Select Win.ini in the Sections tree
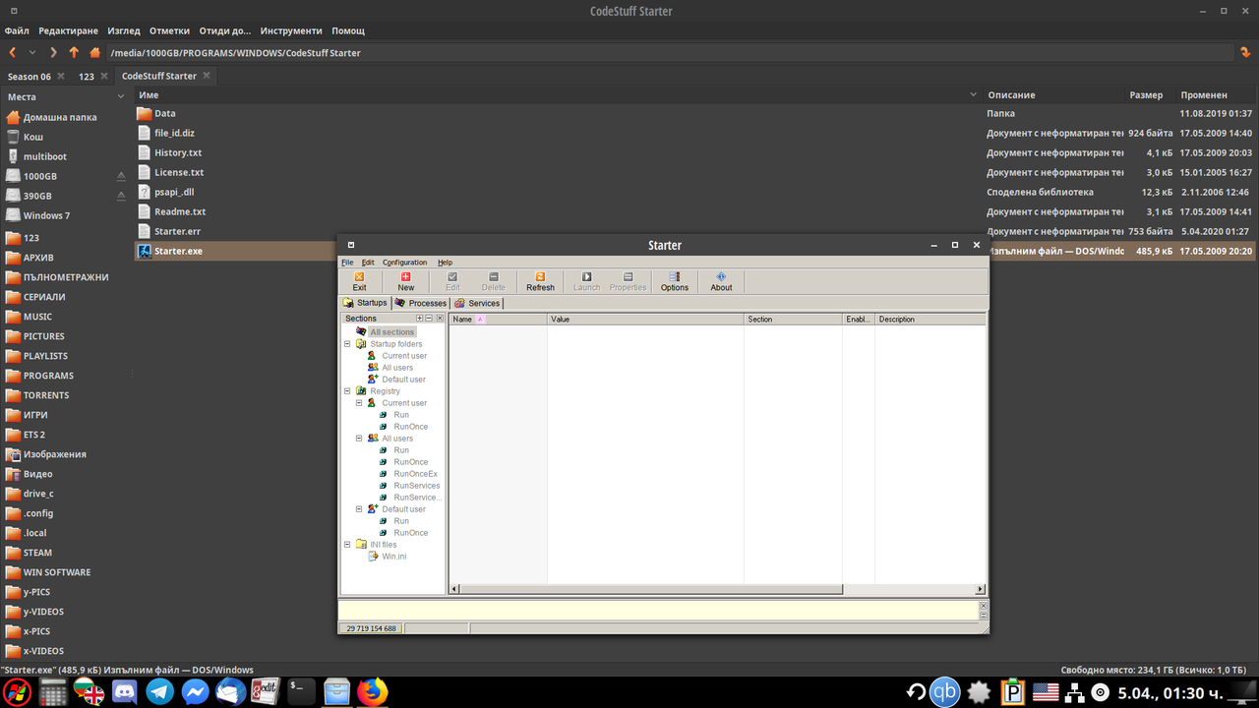Screen dimensions: 1259x708 click(x=394, y=557)
